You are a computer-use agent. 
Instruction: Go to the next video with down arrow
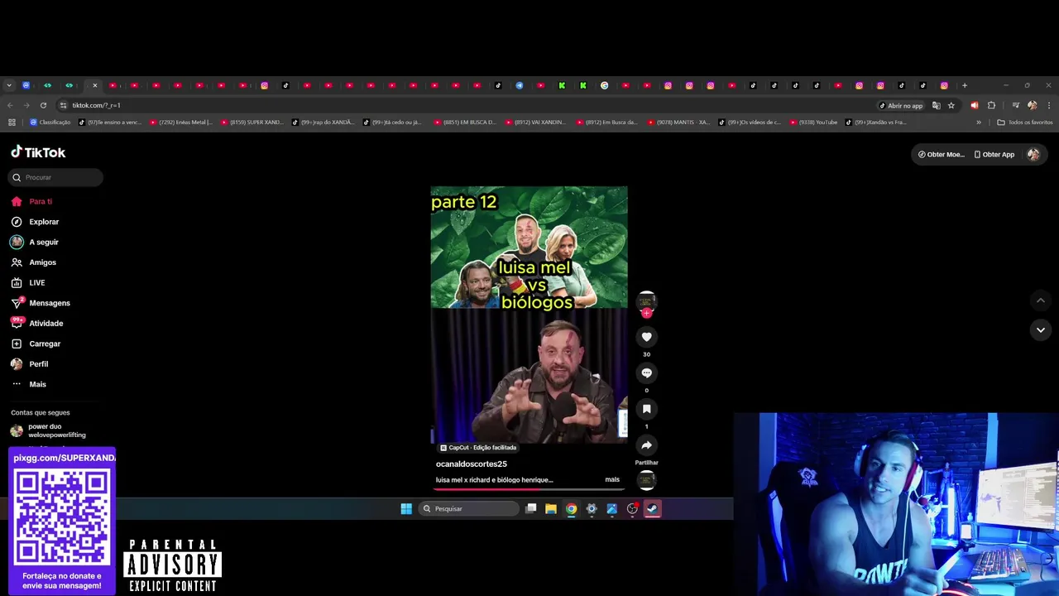coord(1041,329)
